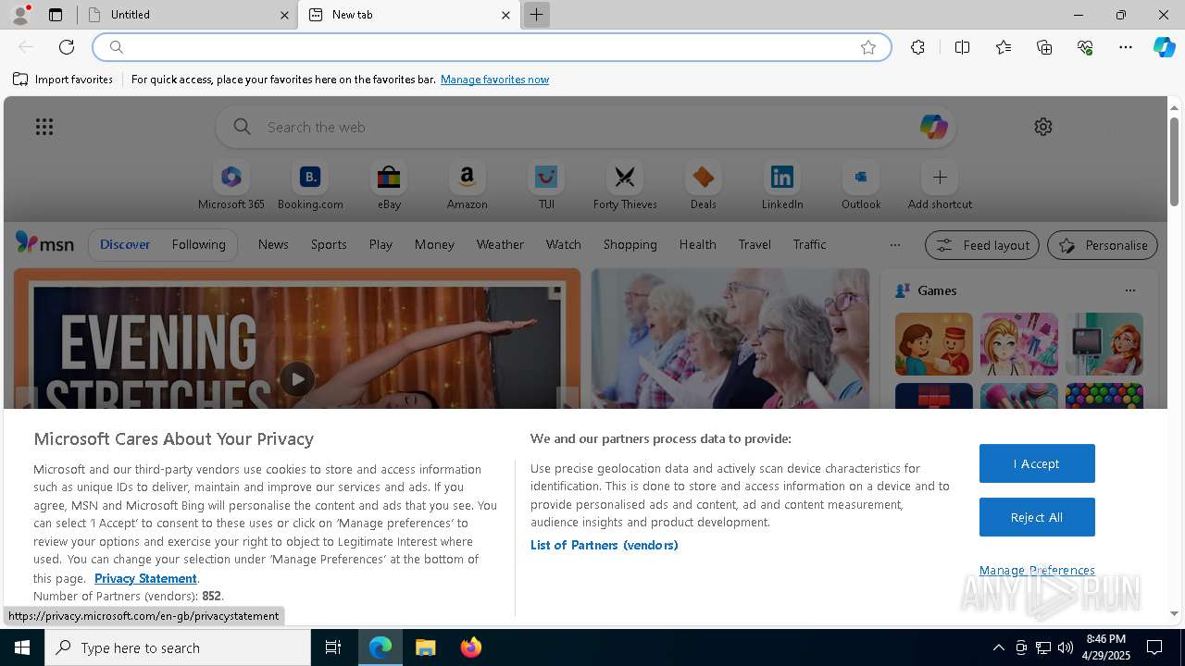The height and width of the screenshot is (666, 1185).
Task: Open more feed categories ellipsis
Action: [x=894, y=245]
